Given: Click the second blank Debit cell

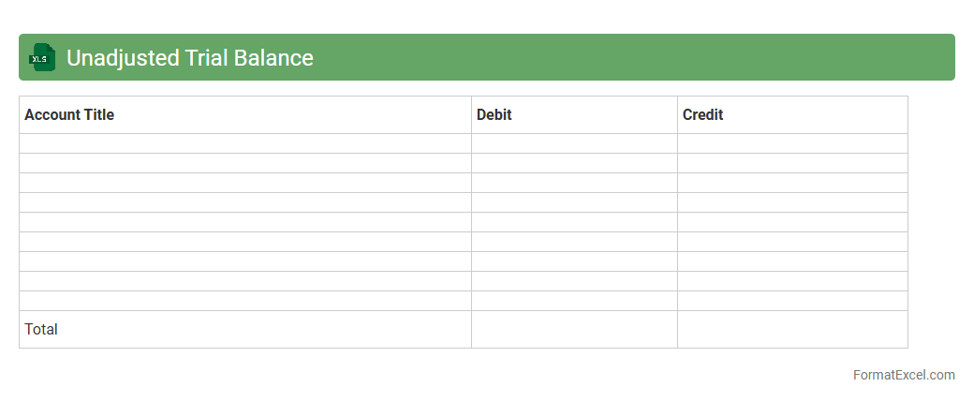Looking at the screenshot, I should (x=574, y=163).
